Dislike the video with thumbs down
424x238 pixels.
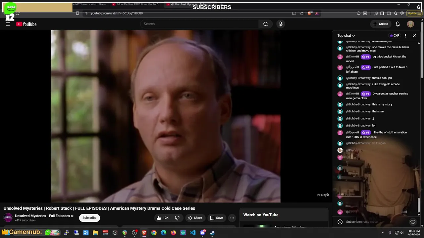[177, 218]
